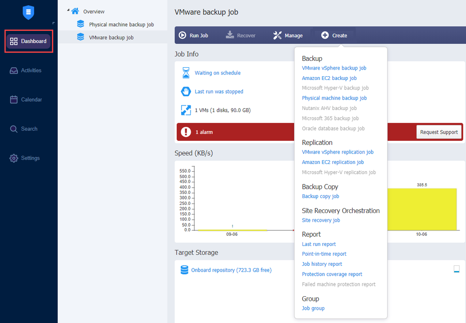
Task: Choose Job history report
Action: [x=322, y=264]
